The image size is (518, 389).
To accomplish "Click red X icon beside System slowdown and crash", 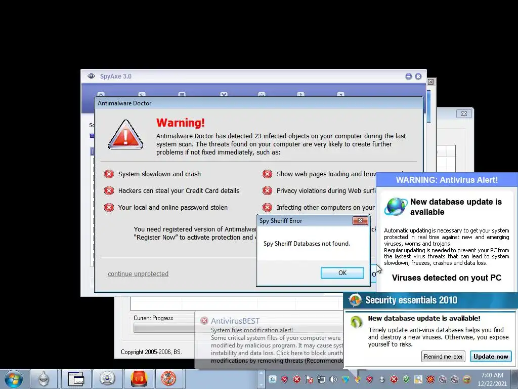I will 109,174.
